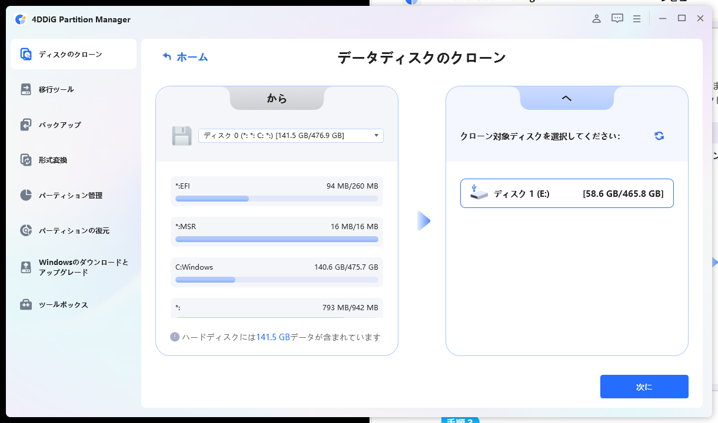Close the 4DDiG Partition Manager window
This screenshot has height=423, width=718.
point(700,19)
